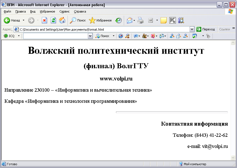The width and height of the screenshot is (237, 168).
Task: Click the chat bubbles icon in ICQ toolbar
Action: coord(136,36)
